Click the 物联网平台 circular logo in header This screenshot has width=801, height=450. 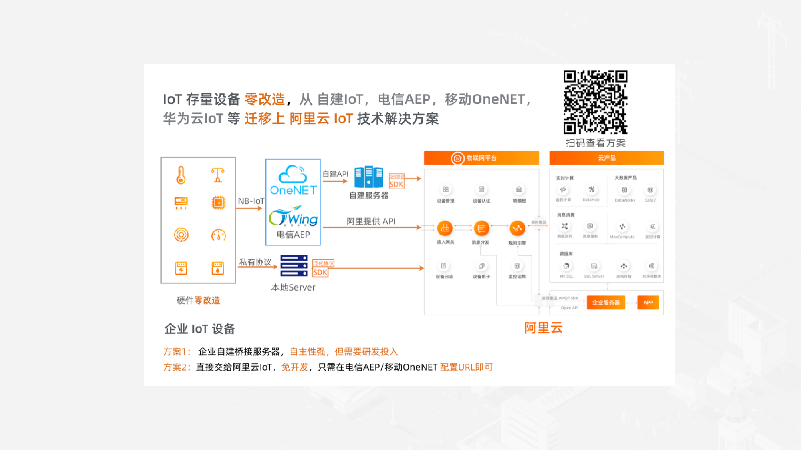click(457, 158)
